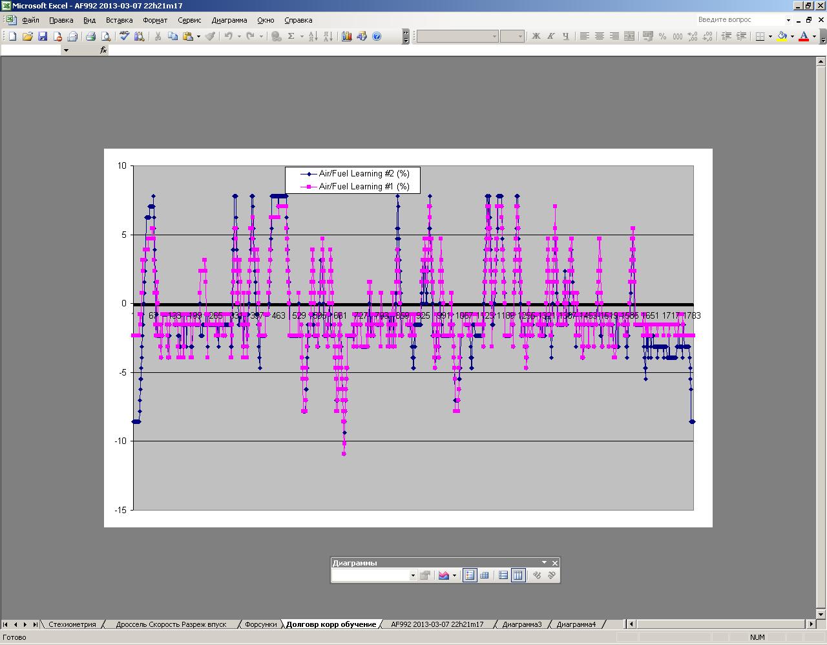Screen dimensions: 827x645
Task: Click the Print icon in the toolbar
Action: pos(91,36)
